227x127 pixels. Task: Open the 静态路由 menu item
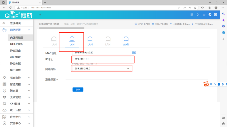point(15,51)
